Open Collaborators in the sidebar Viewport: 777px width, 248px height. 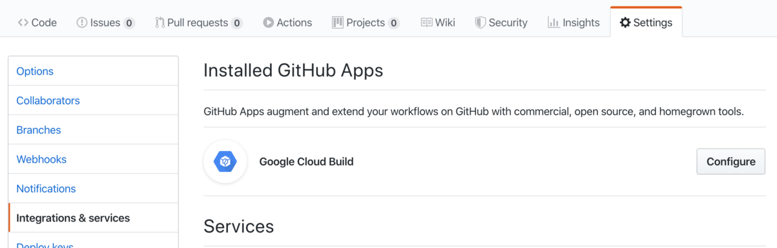93,100
